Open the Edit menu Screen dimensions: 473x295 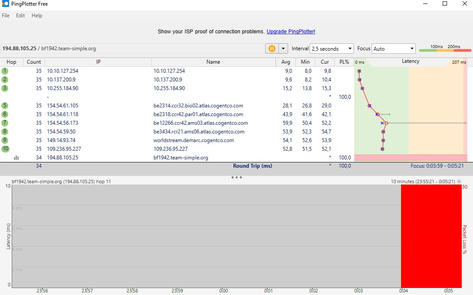[20, 15]
